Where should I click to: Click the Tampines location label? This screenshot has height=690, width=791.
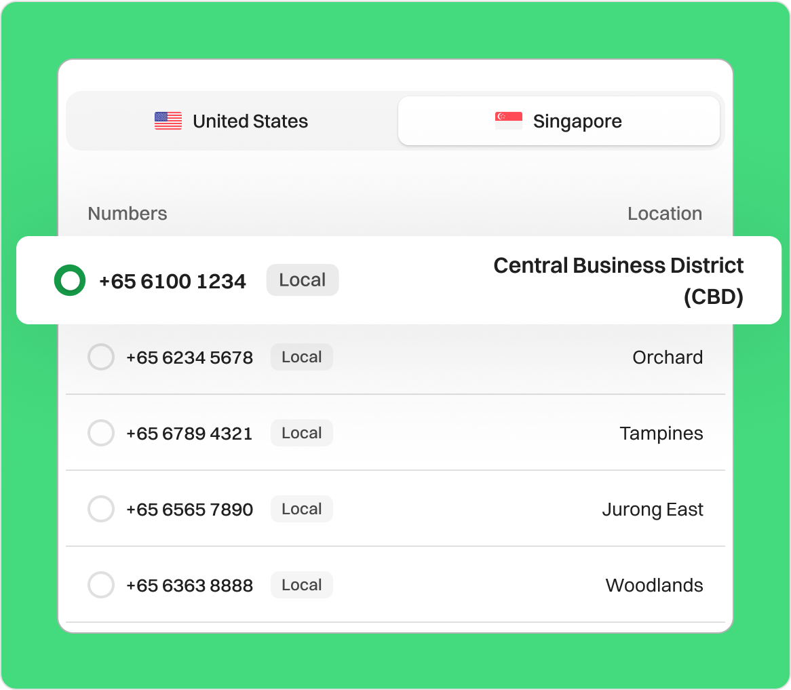pos(661,434)
